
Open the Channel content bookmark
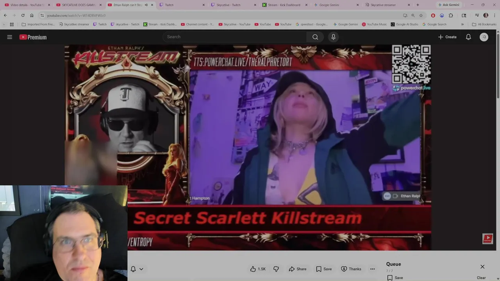click(x=197, y=24)
